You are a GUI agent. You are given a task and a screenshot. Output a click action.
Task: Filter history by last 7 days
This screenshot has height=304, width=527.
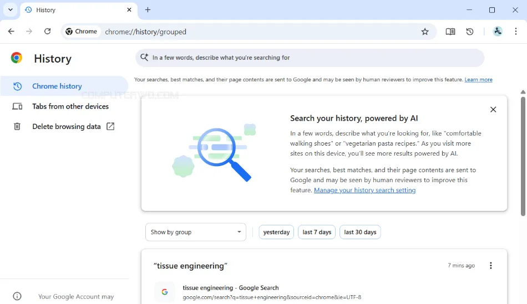(317, 232)
